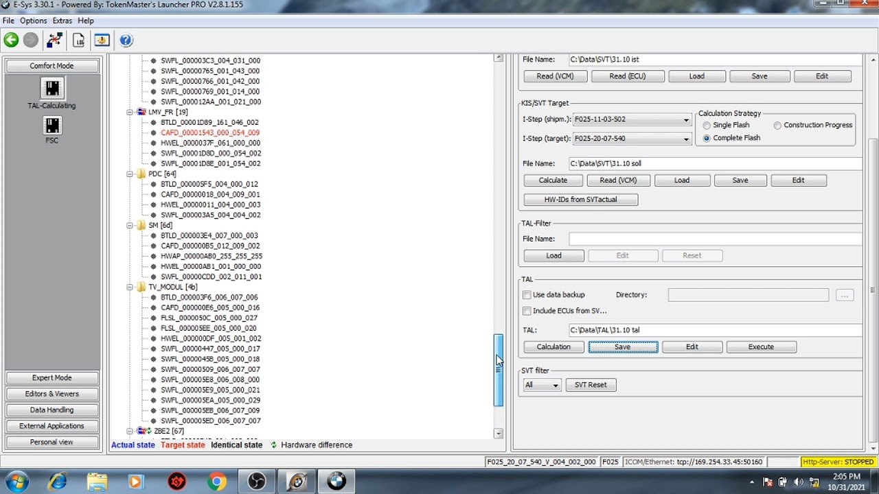Enable the Use data backup checkbox
Image resolution: width=879 pixels, height=494 pixels.
(527, 295)
